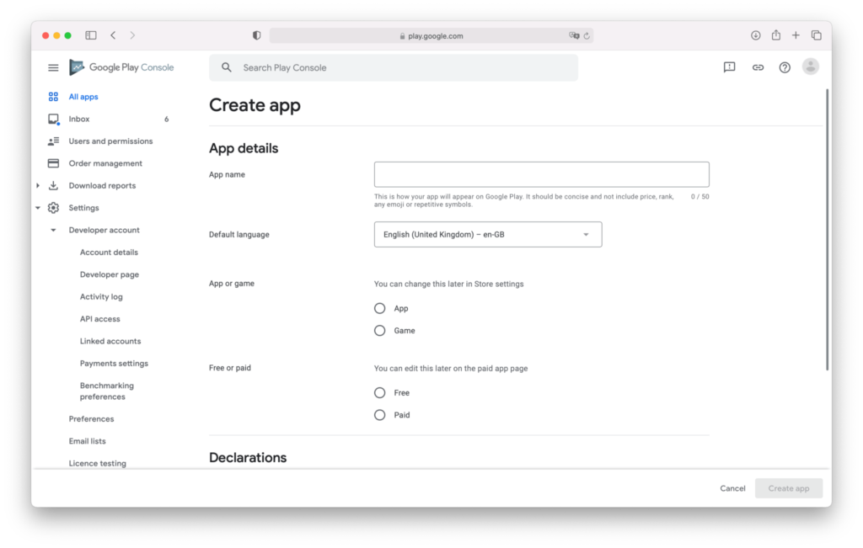Image resolution: width=863 pixels, height=548 pixels.
Task: Open the Inbox icon in sidebar
Action: pos(52,119)
